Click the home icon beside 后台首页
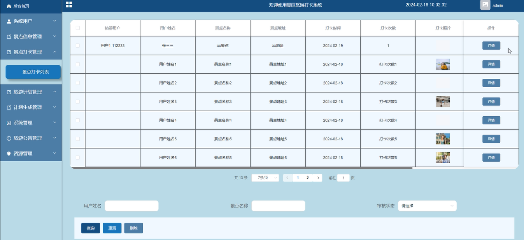524x240 pixels. [9, 6]
